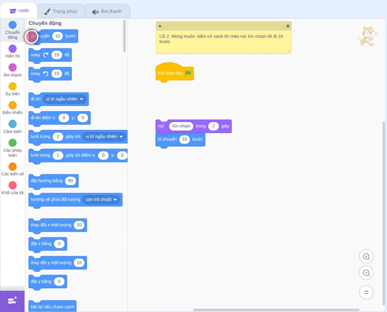Edit the 2 seconds in nói block
Image resolution: width=387 pixels, height=312 pixels.
tap(214, 126)
